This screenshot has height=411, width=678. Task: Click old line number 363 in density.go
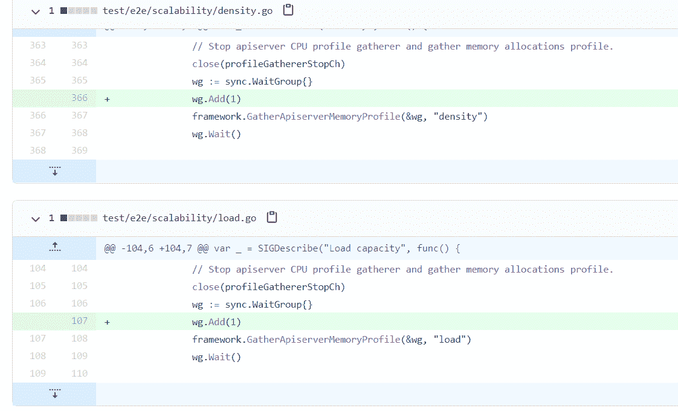(x=37, y=45)
